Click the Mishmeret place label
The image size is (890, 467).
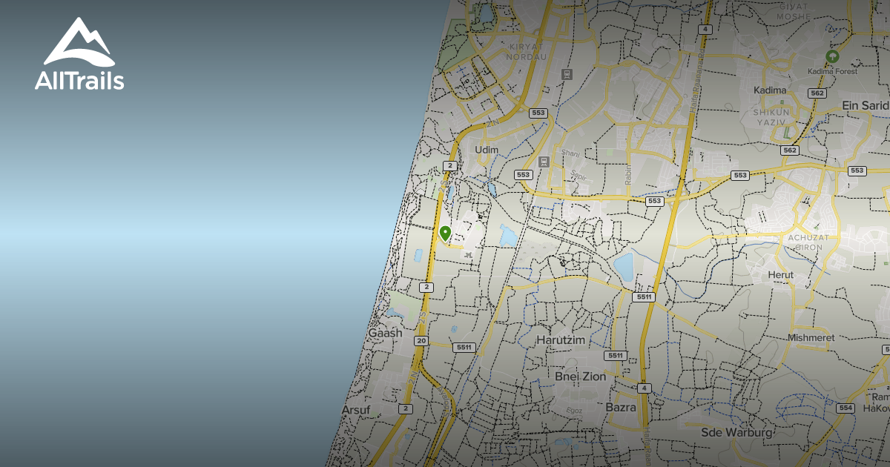pos(811,338)
